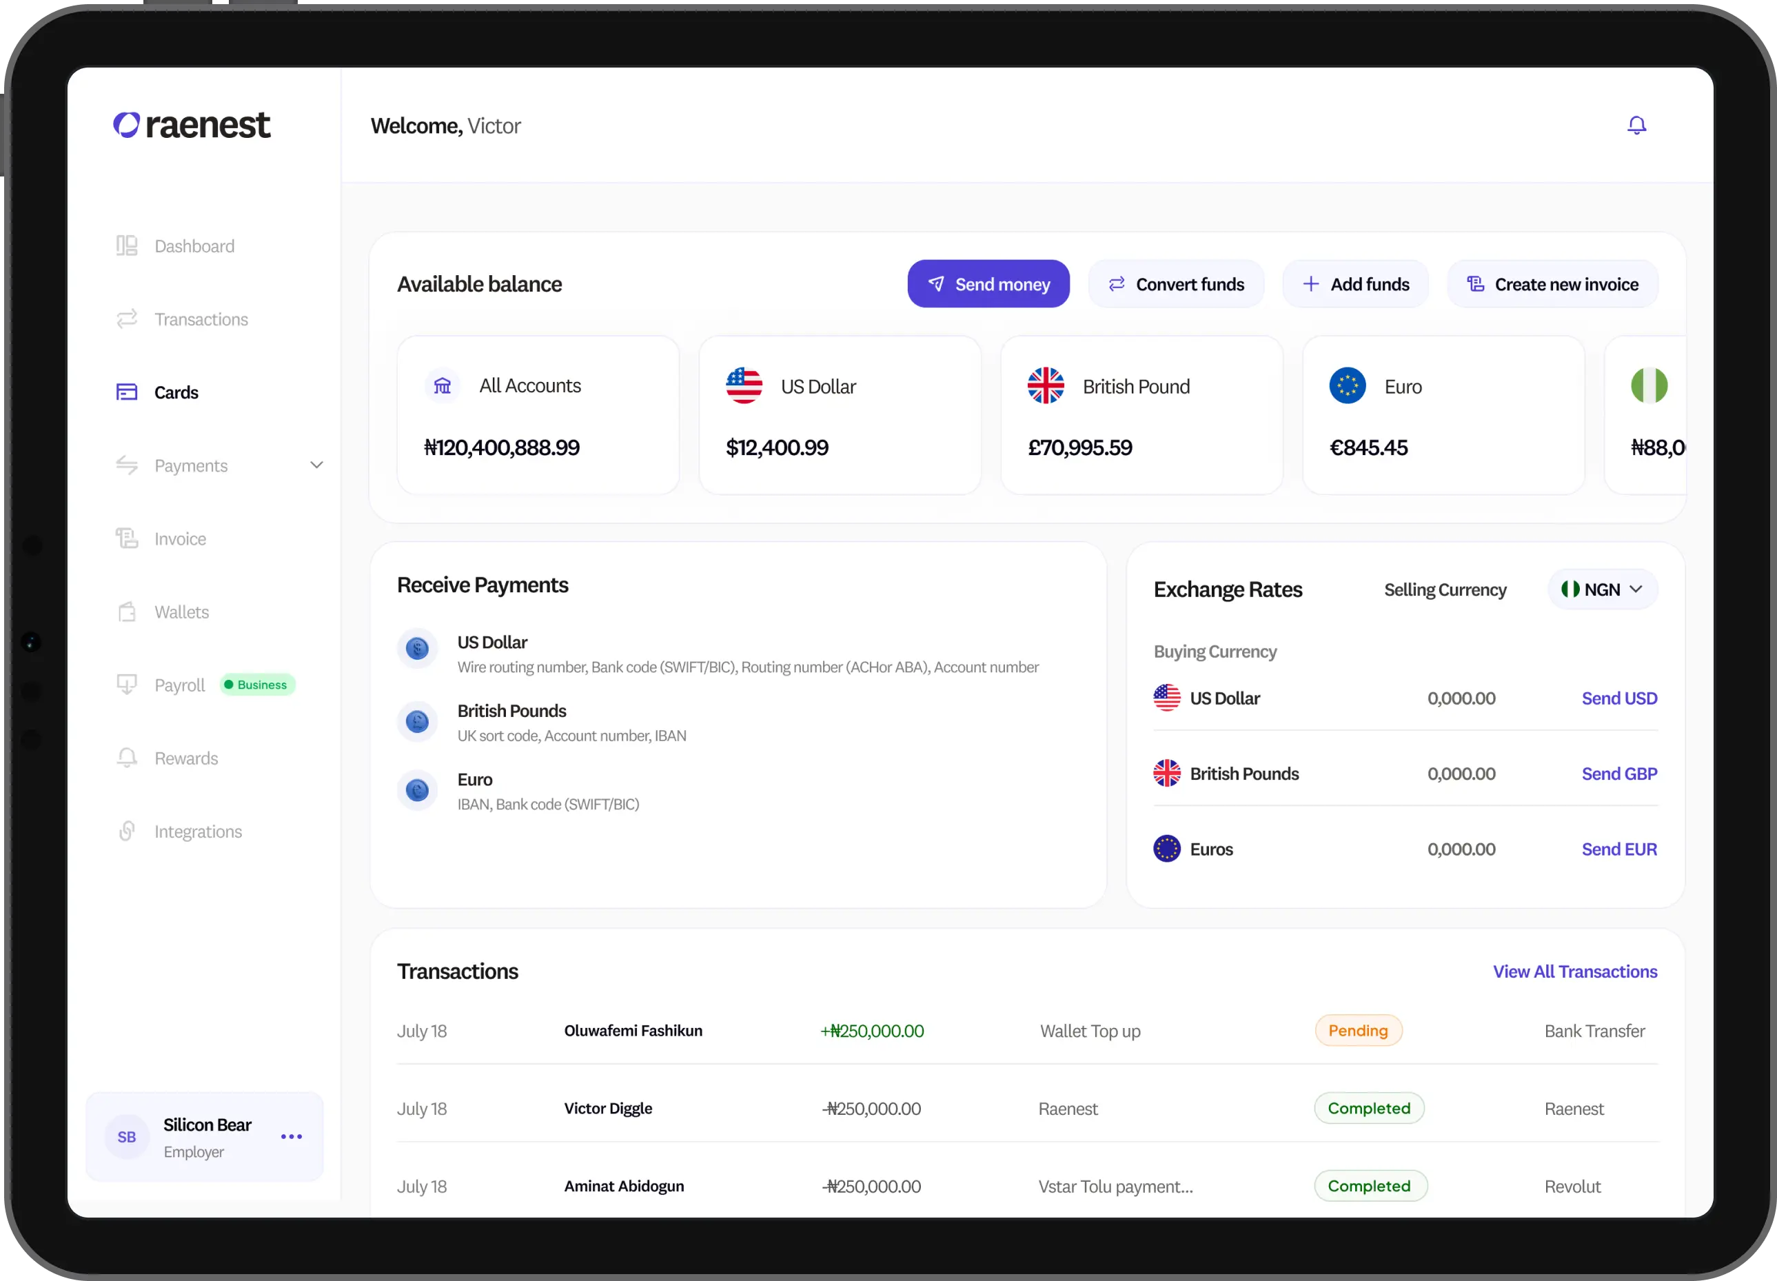The image size is (1777, 1281).
Task: Open Dashboard via its sidebar icon
Action: [x=127, y=246]
